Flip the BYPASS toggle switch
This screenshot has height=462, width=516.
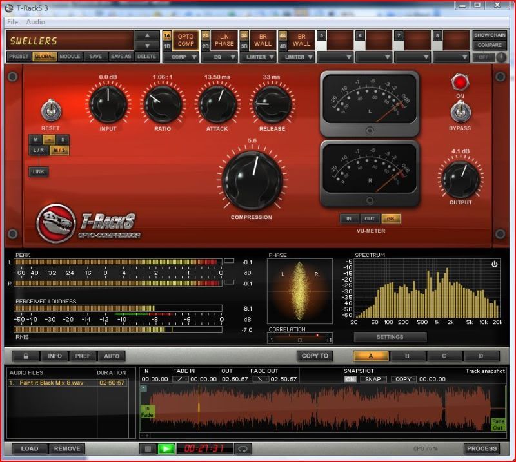tap(460, 111)
